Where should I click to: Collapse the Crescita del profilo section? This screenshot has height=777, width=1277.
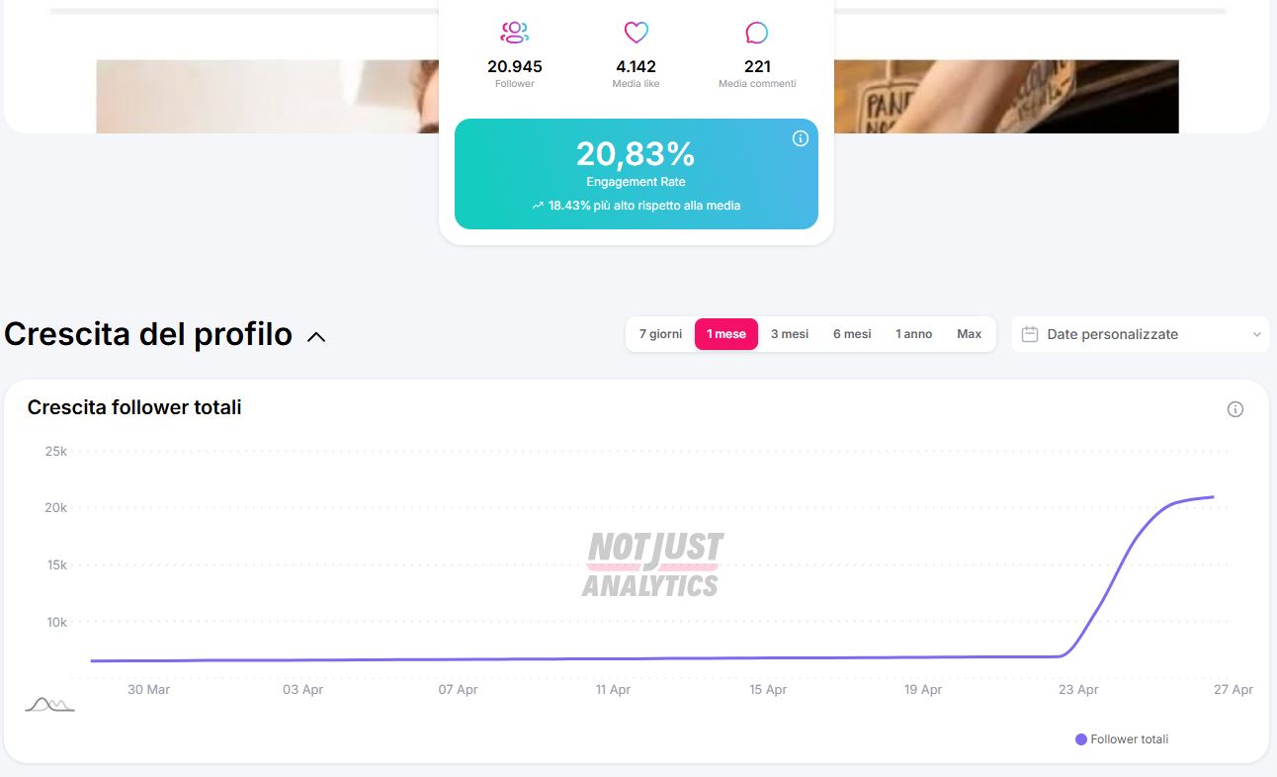pyautogui.click(x=316, y=336)
